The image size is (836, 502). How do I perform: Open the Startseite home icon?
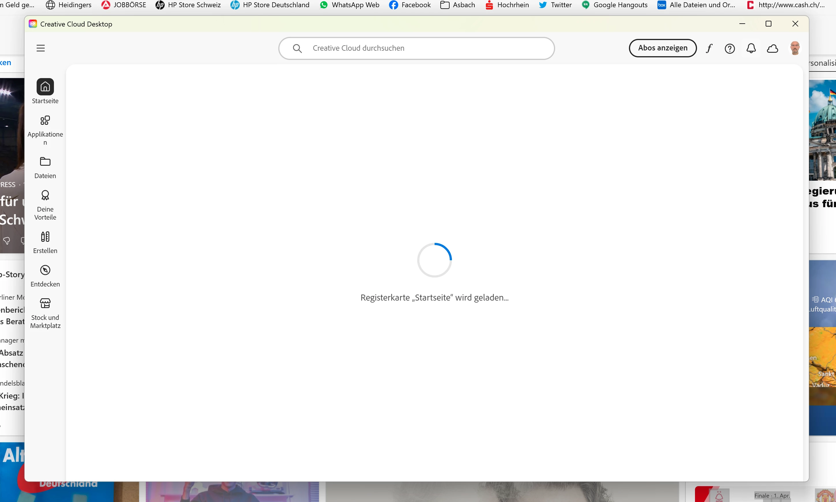tap(45, 87)
